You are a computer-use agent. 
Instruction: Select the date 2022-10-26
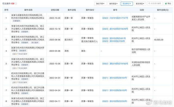click(x=55, y=64)
